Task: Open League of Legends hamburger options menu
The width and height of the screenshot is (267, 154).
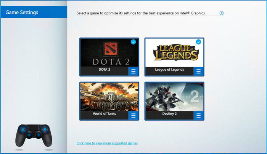Action: point(198,71)
